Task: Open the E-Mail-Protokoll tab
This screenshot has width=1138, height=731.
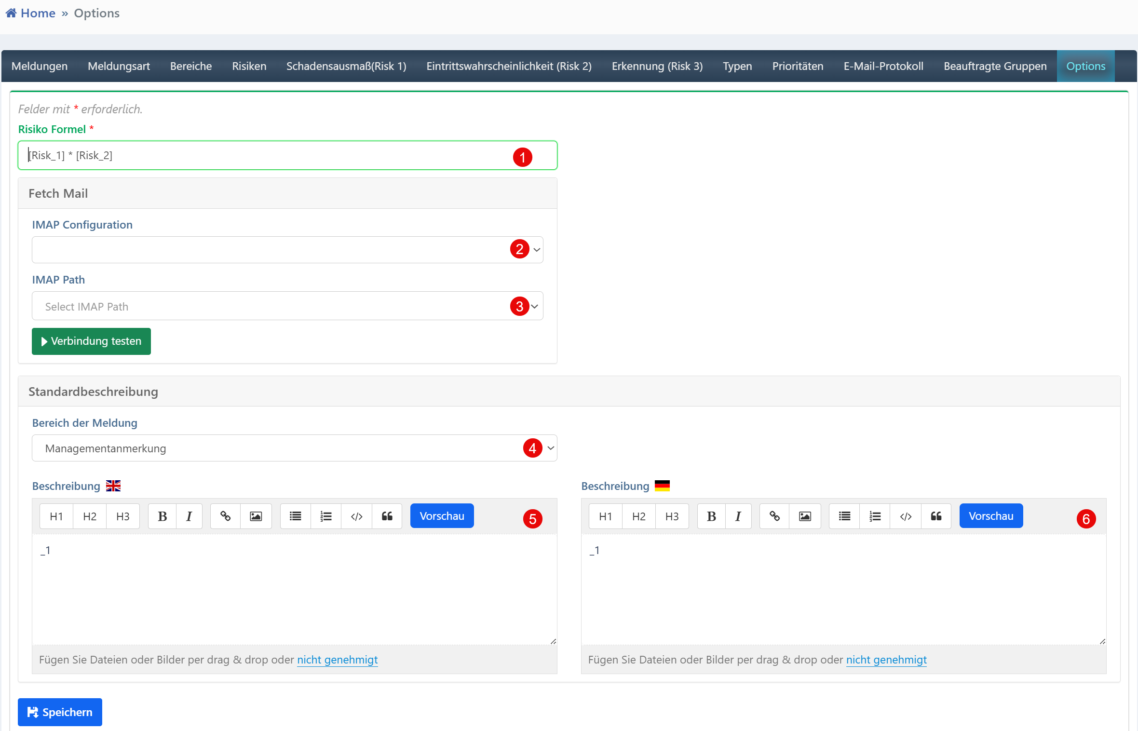Action: (883, 66)
